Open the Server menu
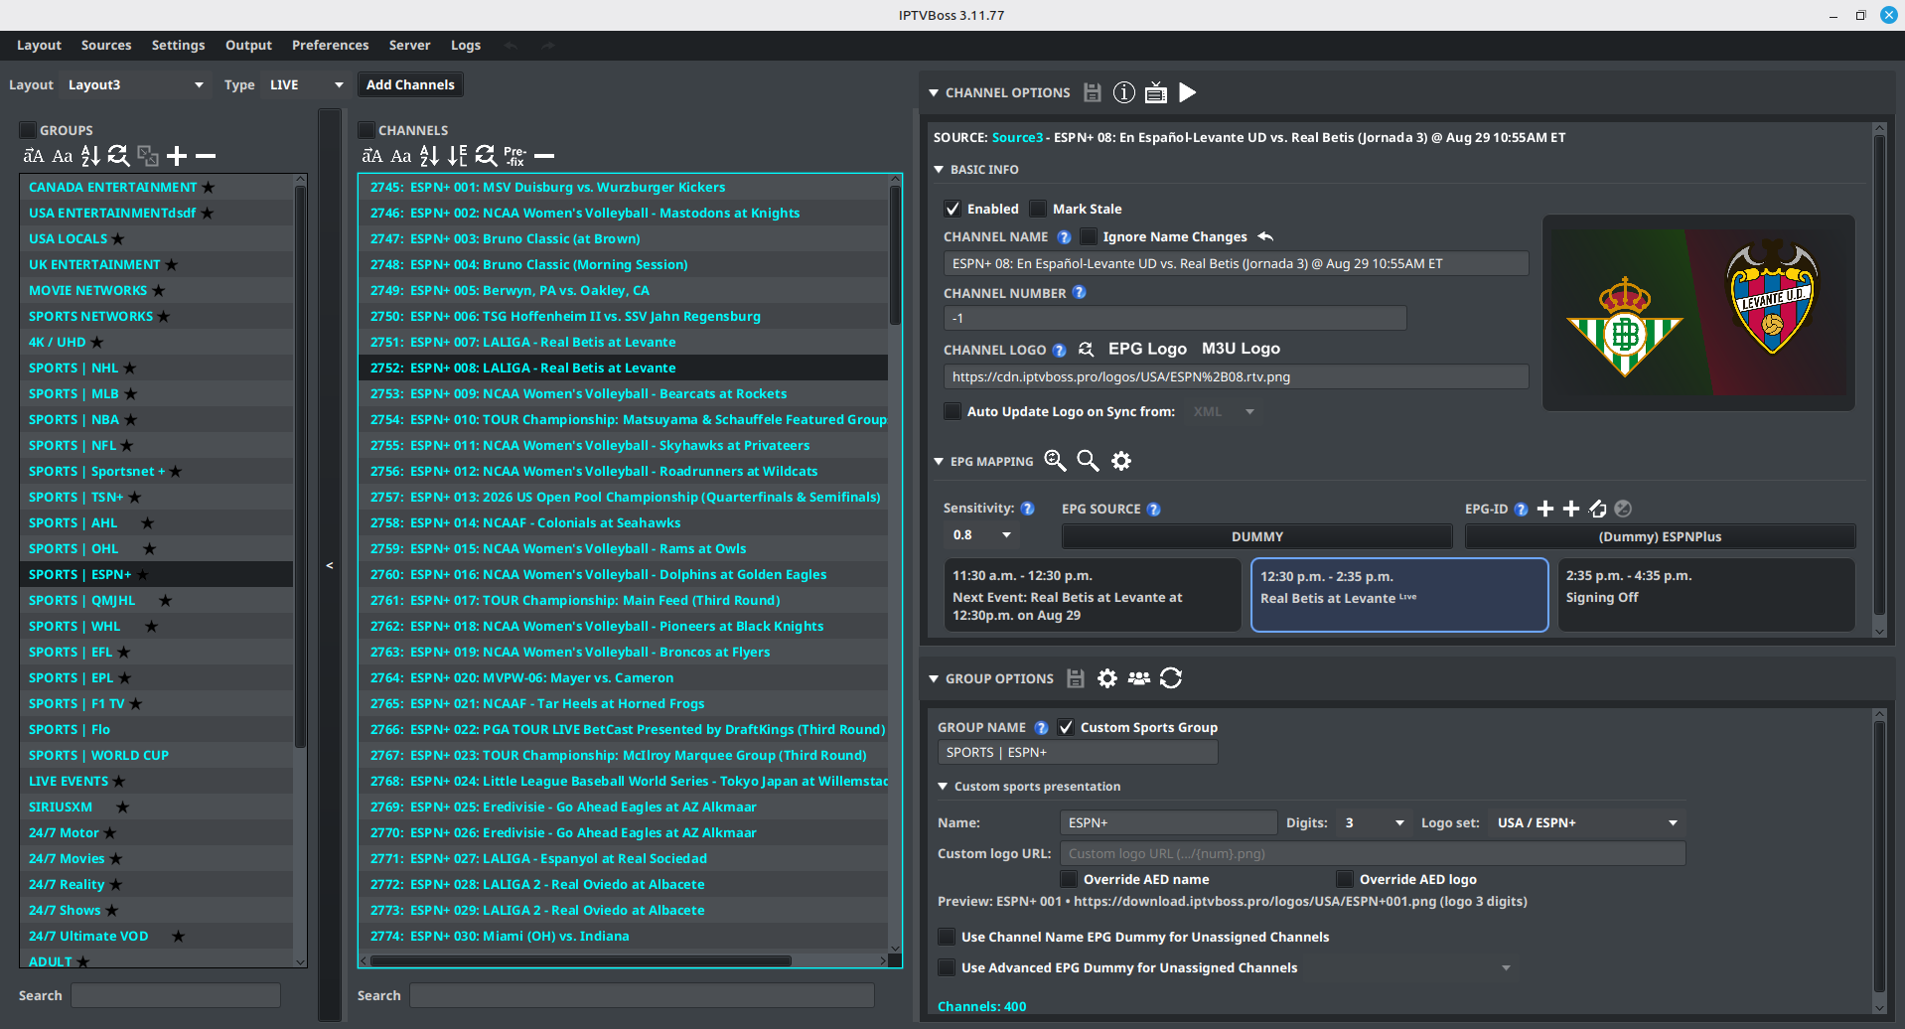Screen dimensions: 1905x1029 click(x=409, y=45)
